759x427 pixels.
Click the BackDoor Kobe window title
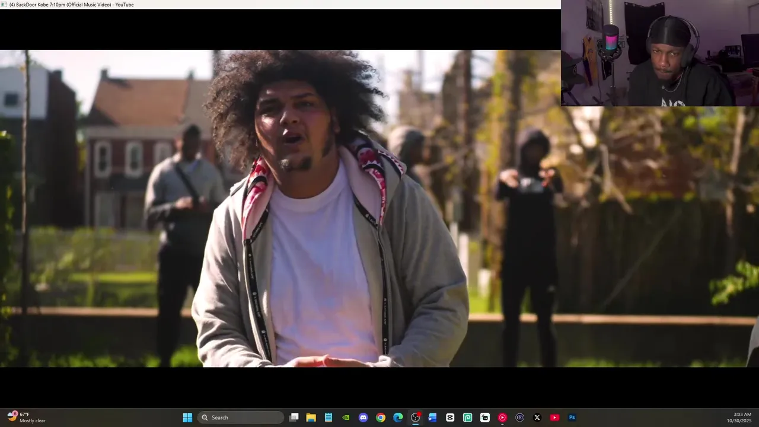71,5
